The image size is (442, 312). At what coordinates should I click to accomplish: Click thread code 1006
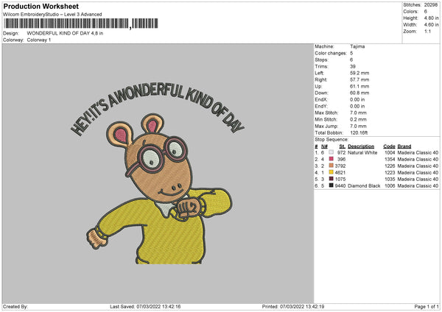(390, 186)
